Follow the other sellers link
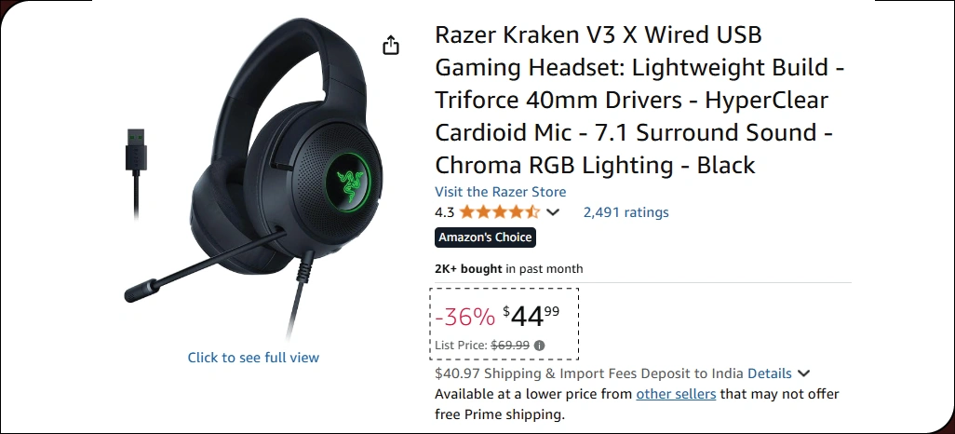The height and width of the screenshot is (434, 955). pos(676,394)
